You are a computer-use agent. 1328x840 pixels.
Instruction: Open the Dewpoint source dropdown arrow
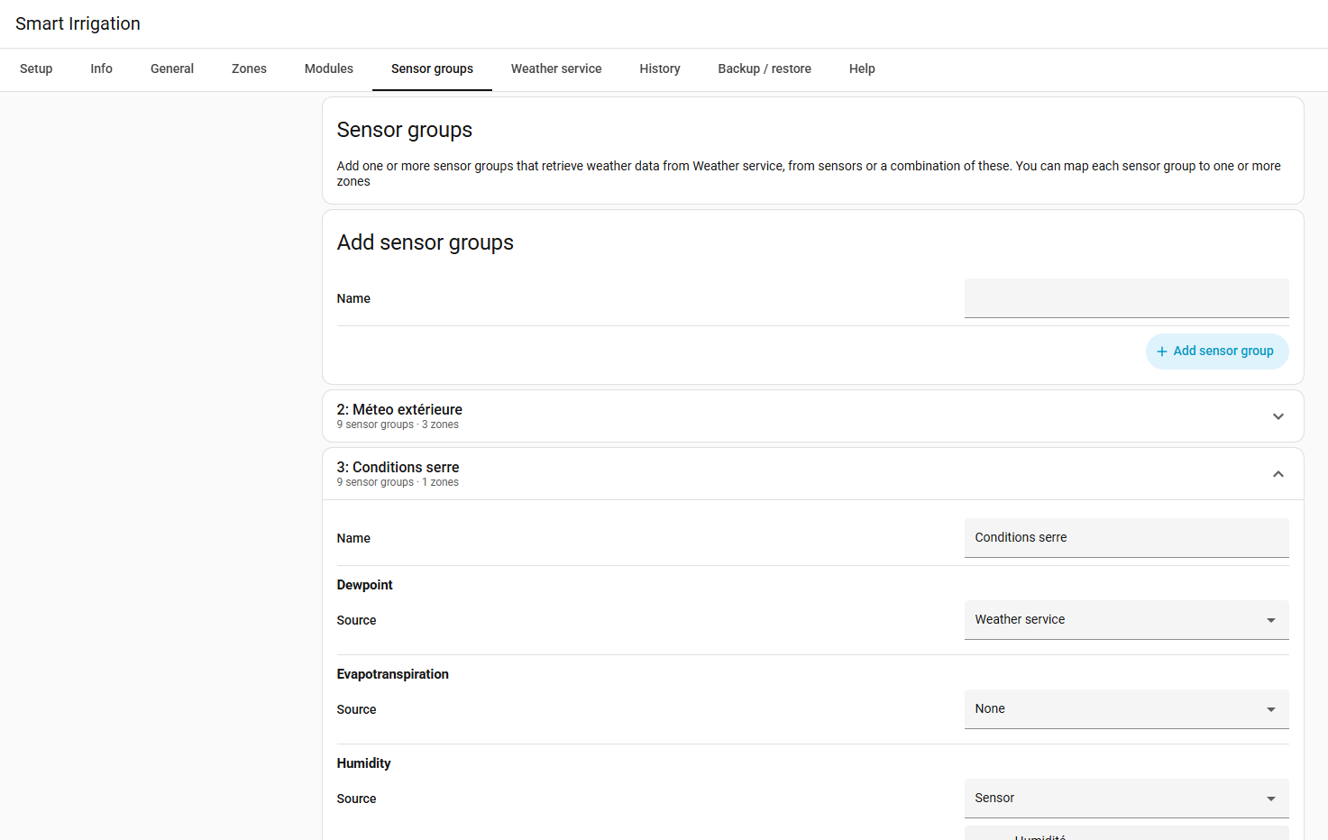1270,620
